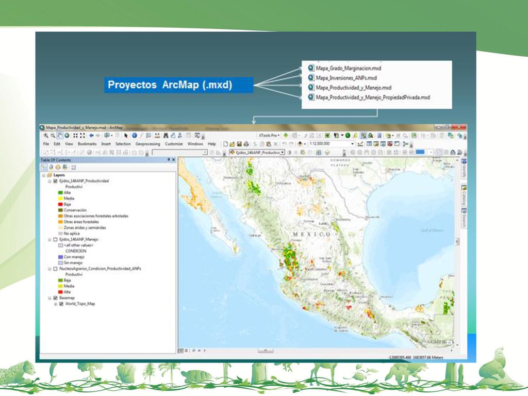Viewport: 528px width, 396px height.
Task: Open Table Of Contents options
Action: coord(73,168)
